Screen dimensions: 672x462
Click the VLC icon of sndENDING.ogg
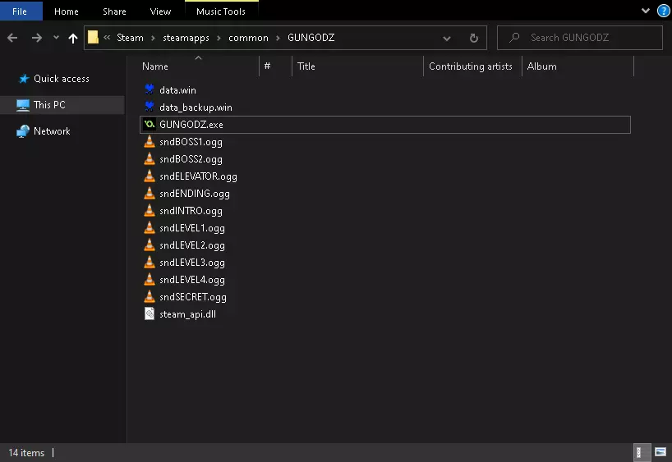point(150,193)
